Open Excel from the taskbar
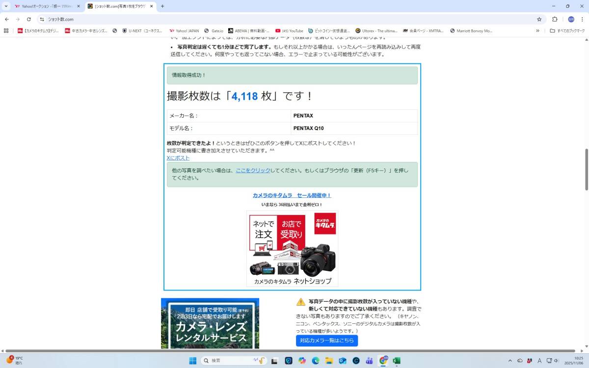This screenshot has width=589, height=368. click(x=397, y=361)
